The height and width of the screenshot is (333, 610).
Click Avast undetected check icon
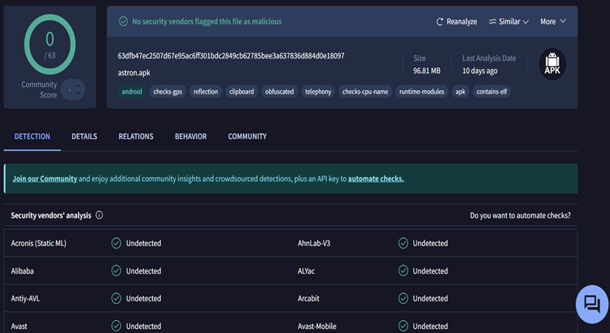(116, 326)
